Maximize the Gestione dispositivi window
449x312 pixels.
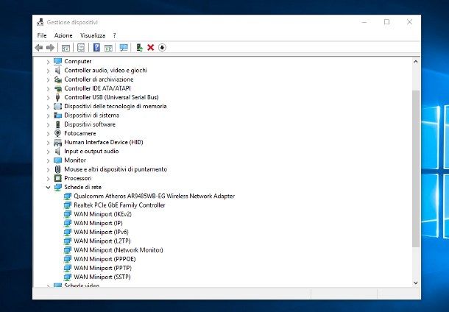coord(387,22)
